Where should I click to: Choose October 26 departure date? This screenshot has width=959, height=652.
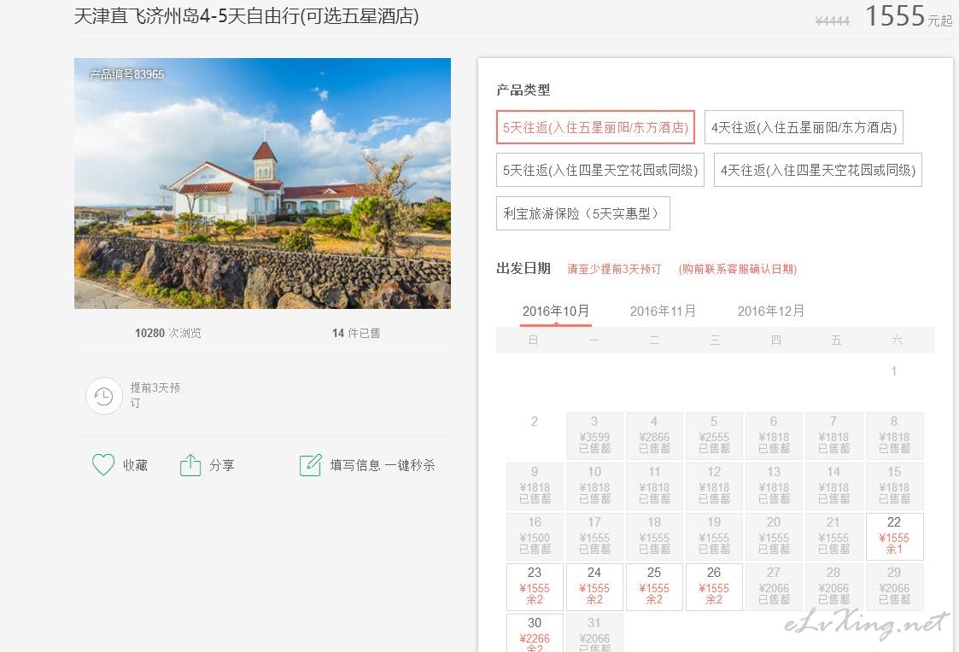714,586
